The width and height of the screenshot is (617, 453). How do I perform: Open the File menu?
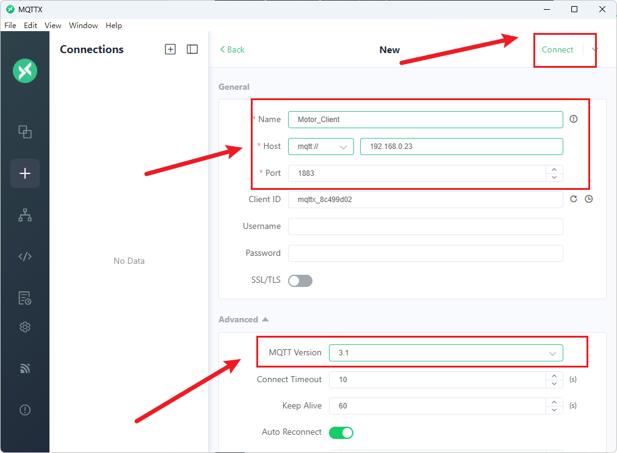(10, 26)
